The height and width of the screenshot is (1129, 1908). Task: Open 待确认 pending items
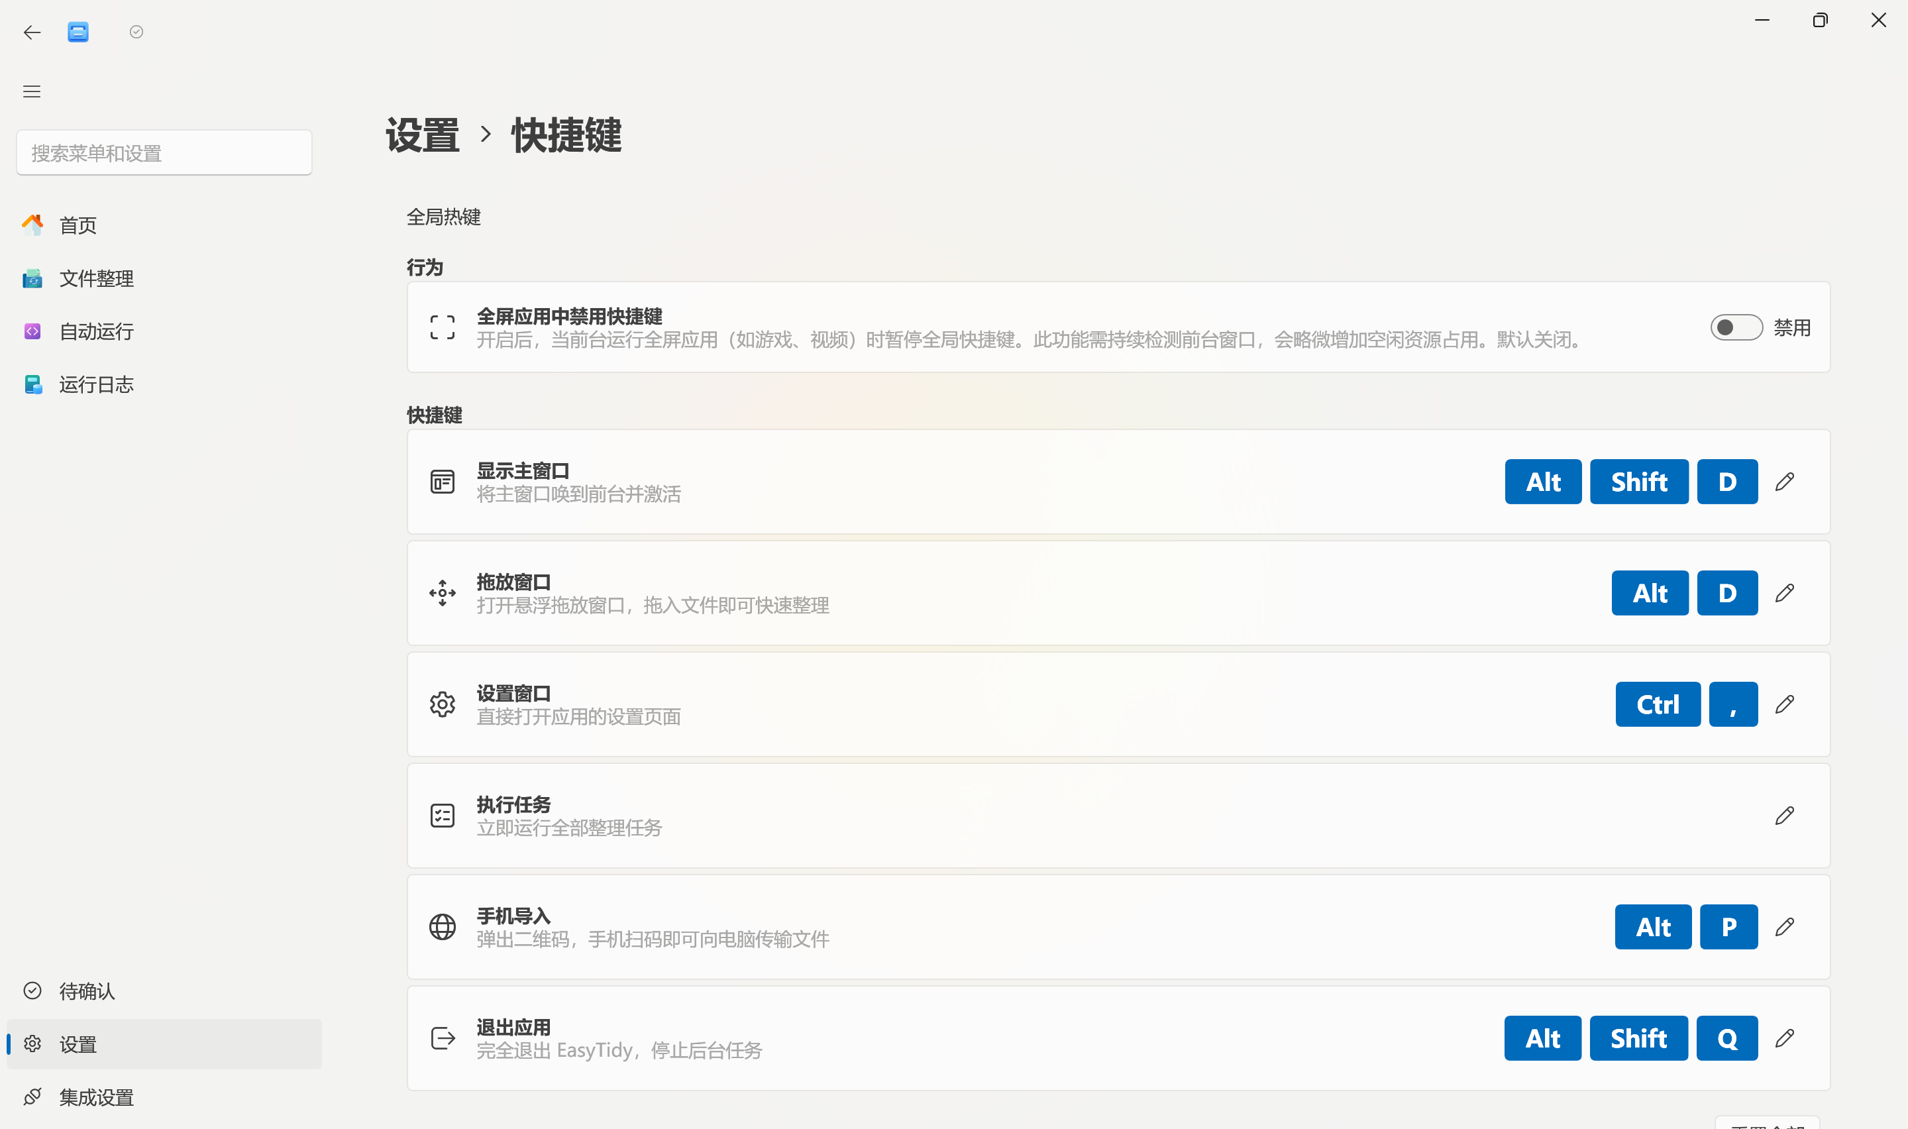point(164,991)
